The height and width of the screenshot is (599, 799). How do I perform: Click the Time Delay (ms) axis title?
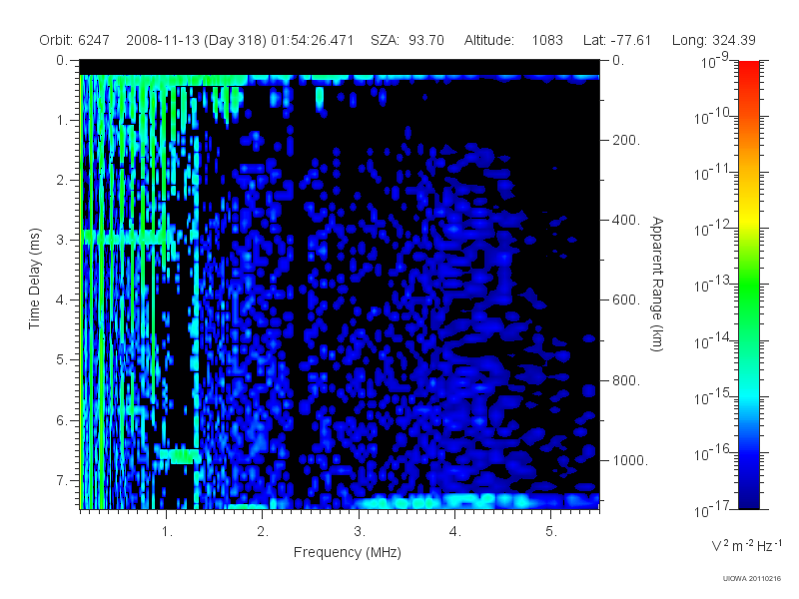click(34, 279)
